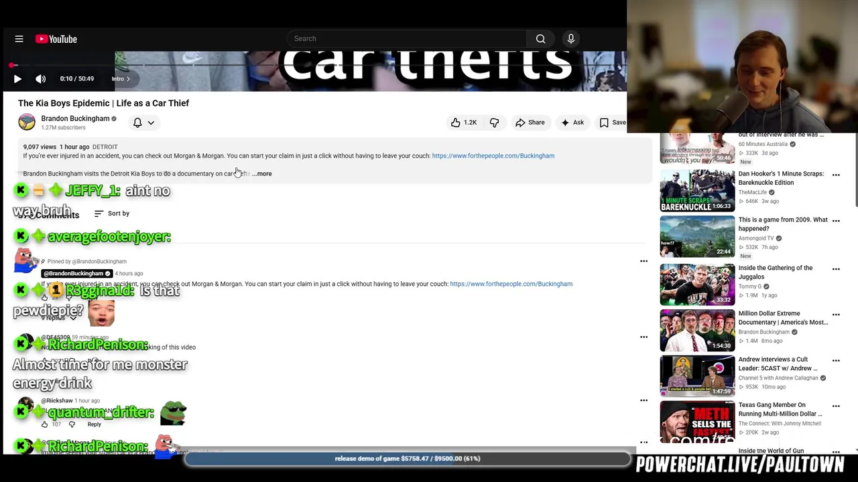Screen dimensions: 858x482
Task: Open forthepeople.com link in pinned comment
Action: point(511,284)
